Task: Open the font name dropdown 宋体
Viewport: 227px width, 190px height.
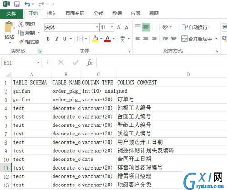Action: 97,27
